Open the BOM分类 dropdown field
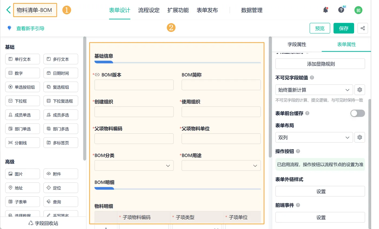 pyautogui.click(x=134, y=165)
